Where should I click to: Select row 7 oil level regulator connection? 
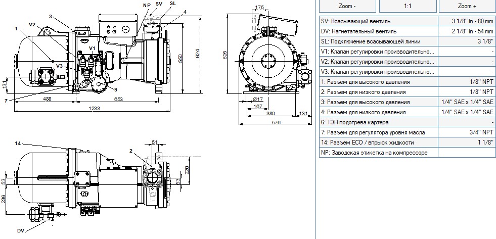click(x=407, y=132)
